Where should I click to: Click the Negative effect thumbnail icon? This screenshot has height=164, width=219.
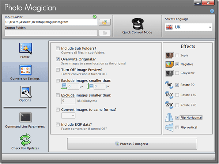click(x=170, y=64)
